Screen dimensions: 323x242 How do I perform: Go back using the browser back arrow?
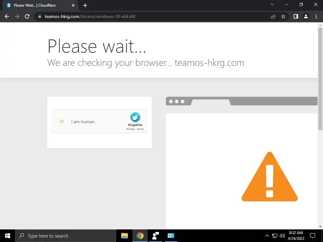[x=7, y=16]
